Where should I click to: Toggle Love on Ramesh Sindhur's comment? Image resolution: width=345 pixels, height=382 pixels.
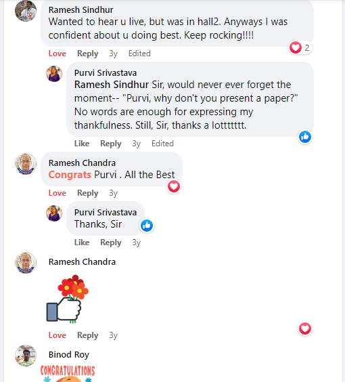tap(57, 54)
